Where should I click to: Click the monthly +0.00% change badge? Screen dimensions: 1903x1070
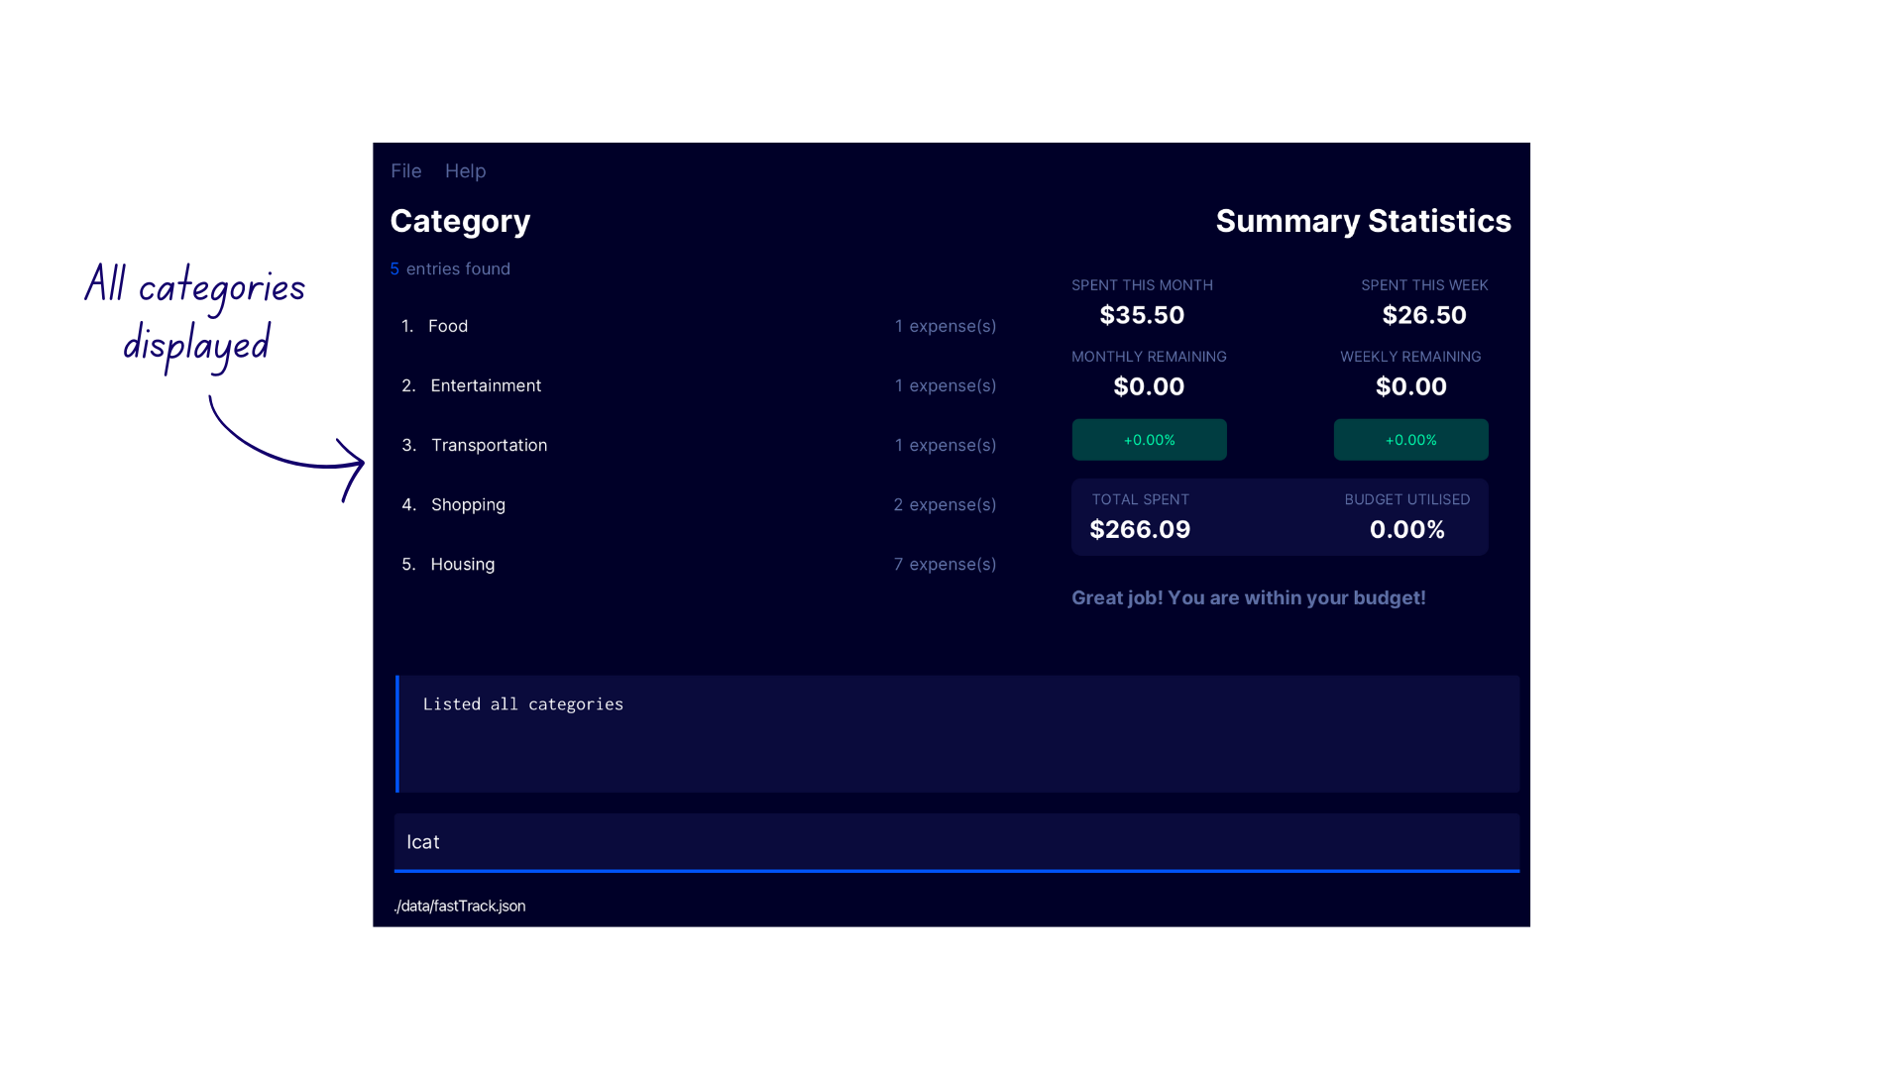point(1149,440)
